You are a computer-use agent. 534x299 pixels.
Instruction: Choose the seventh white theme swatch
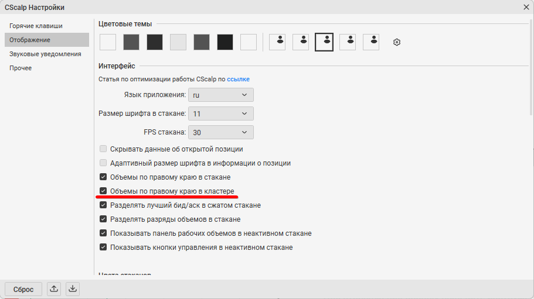coord(249,42)
